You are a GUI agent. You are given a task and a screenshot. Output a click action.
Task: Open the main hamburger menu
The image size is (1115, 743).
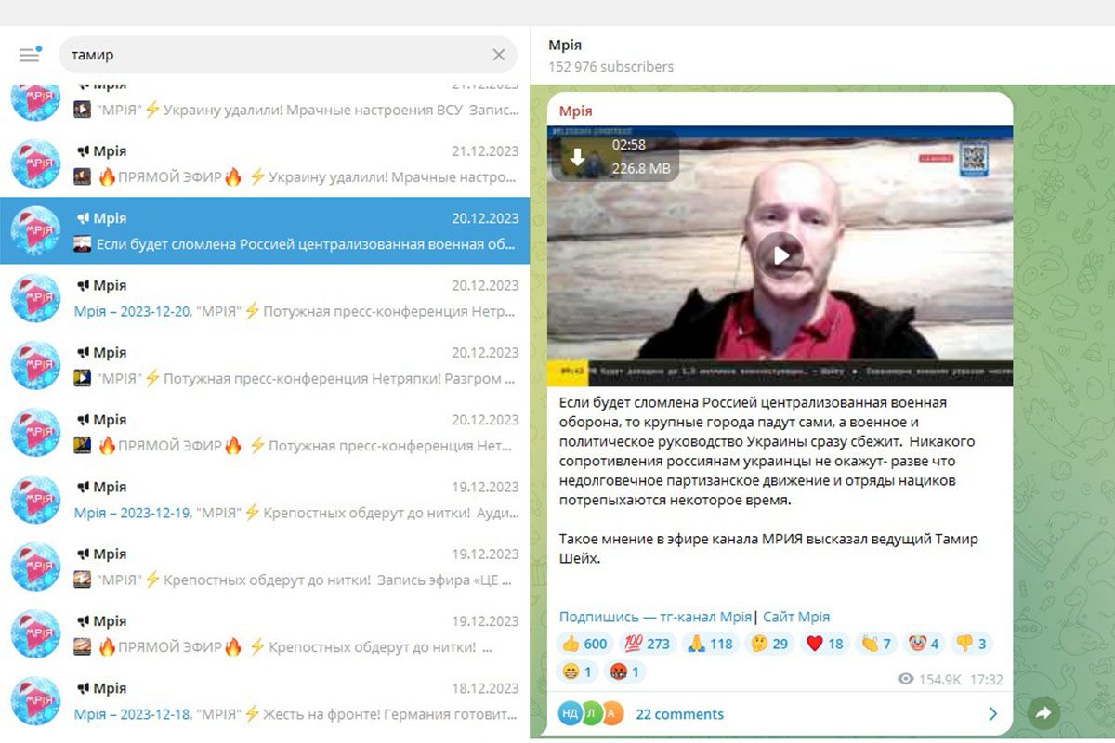(29, 54)
